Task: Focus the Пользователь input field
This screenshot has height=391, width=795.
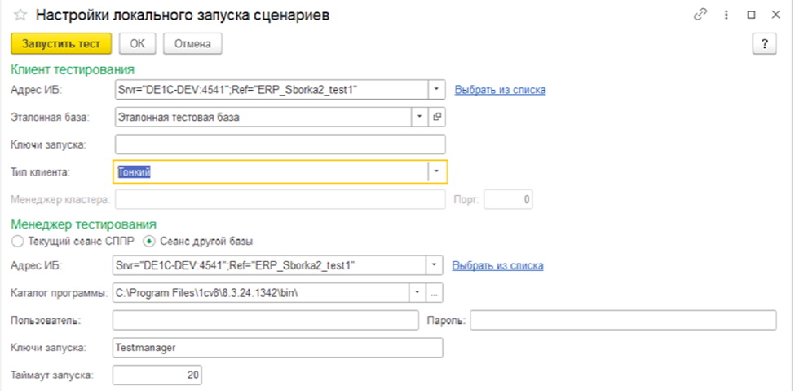Action: tap(267, 321)
